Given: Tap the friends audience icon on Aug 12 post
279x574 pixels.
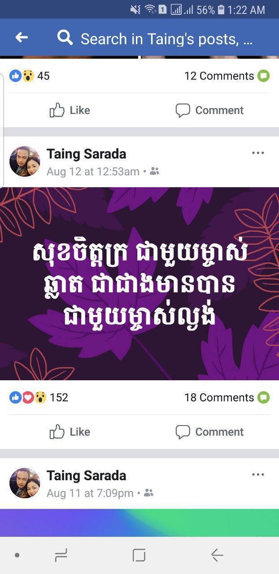Looking at the screenshot, I should (x=154, y=171).
